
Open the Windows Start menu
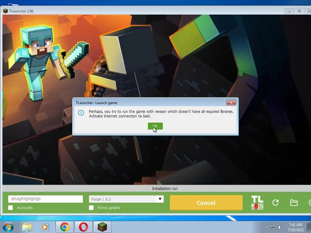tap(8, 227)
